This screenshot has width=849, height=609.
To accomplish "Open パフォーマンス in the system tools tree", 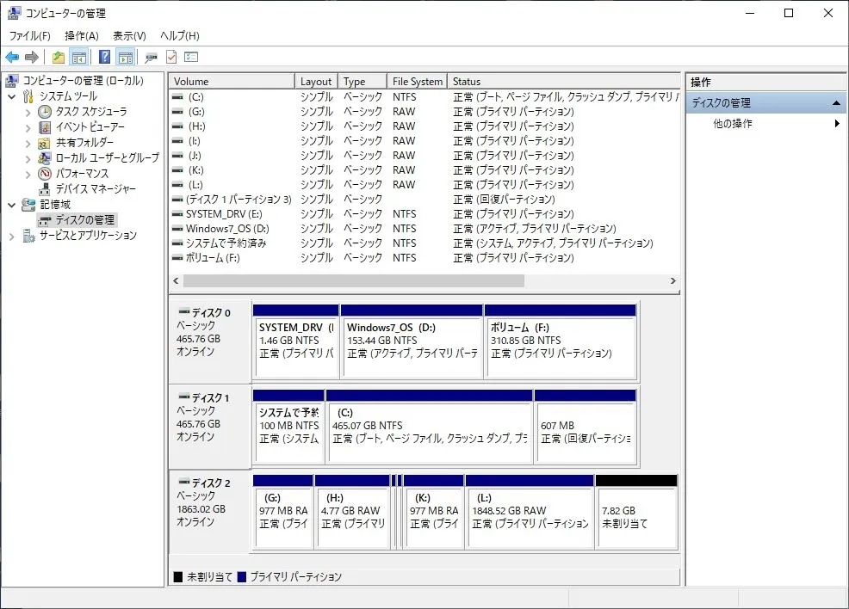I will click(82, 174).
